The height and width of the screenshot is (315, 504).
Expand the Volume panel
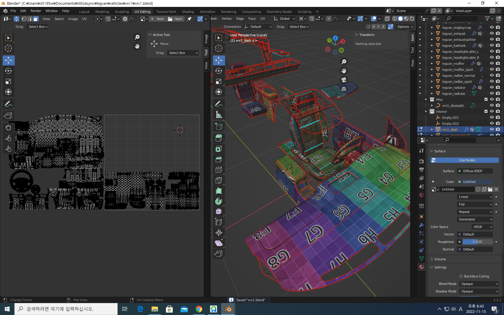440,259
